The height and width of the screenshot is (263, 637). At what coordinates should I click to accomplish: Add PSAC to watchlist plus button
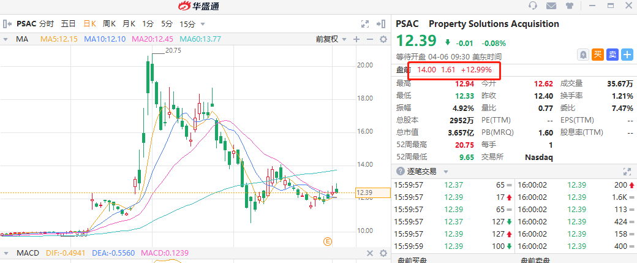pos(627,55)
